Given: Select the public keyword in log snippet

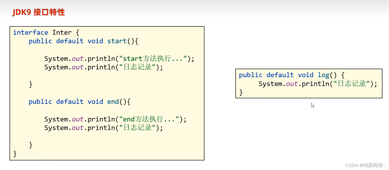Looking at the screenshot, I should tap(250, 75).
